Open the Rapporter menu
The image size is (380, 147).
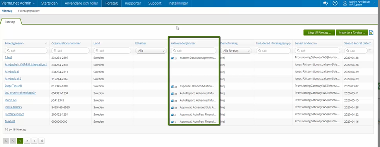pos(133,3)
